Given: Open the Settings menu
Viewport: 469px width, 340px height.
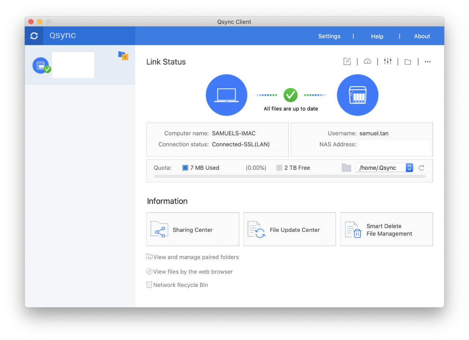Looking at the screenshot, I should (x=329, y=36).
